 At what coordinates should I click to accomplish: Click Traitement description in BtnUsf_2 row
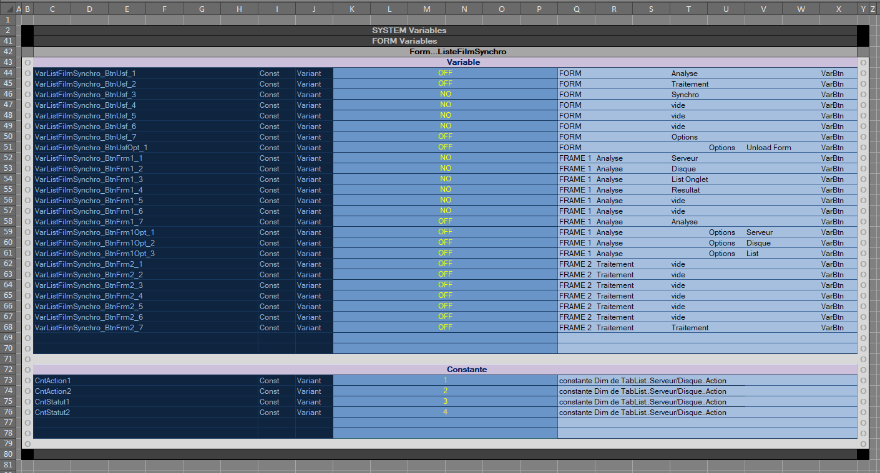point(690,84)
